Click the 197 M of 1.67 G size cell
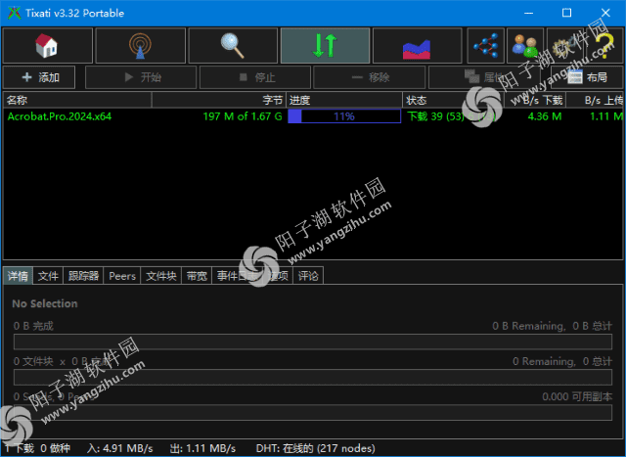Image resolution: width=626 pixels, height=457 pixels. coord(243,116)
